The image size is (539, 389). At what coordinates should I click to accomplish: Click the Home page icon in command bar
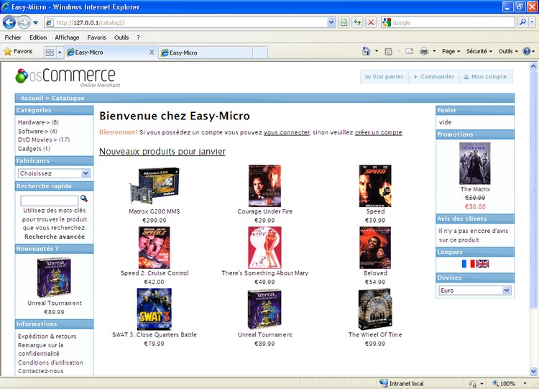coord(367,51)
